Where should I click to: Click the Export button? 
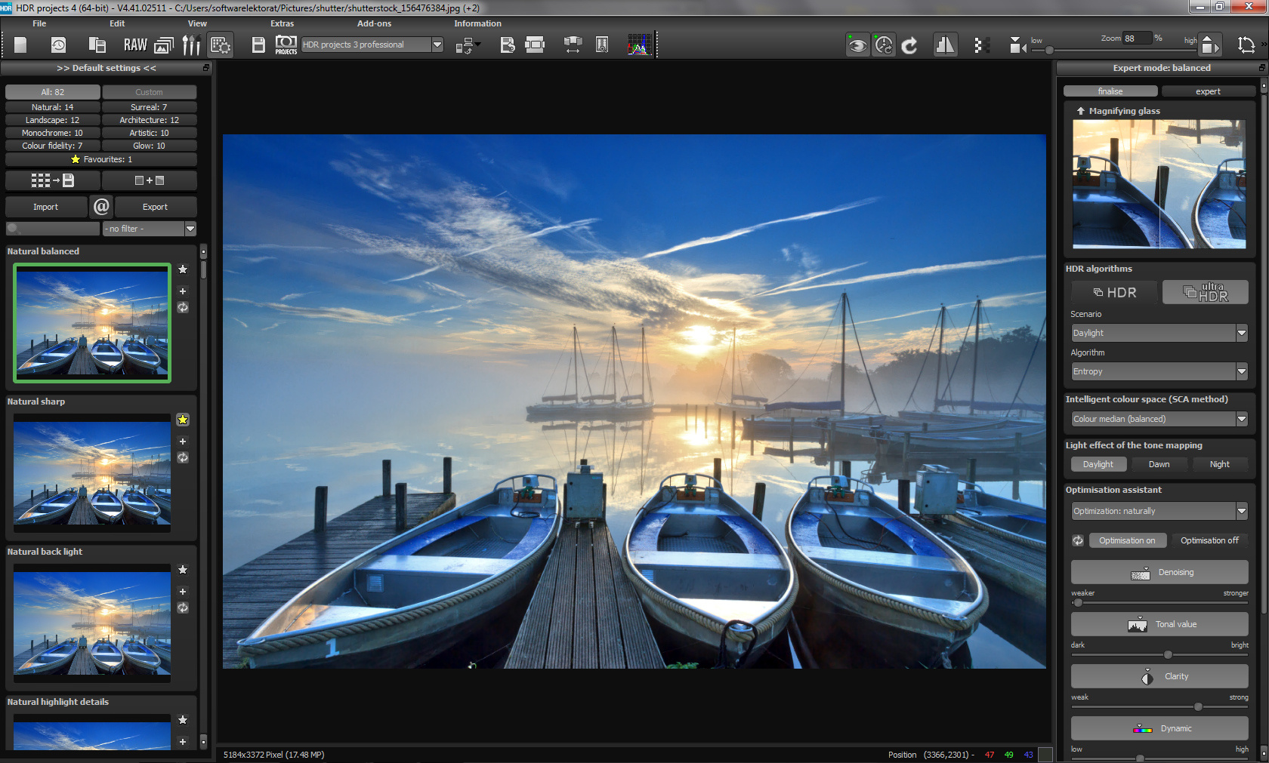(155, 207)
